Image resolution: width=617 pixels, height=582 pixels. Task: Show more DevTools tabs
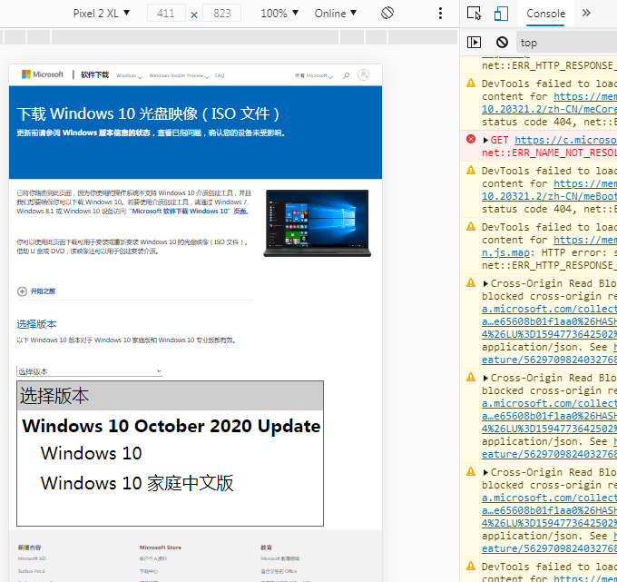tap(586, 14)
